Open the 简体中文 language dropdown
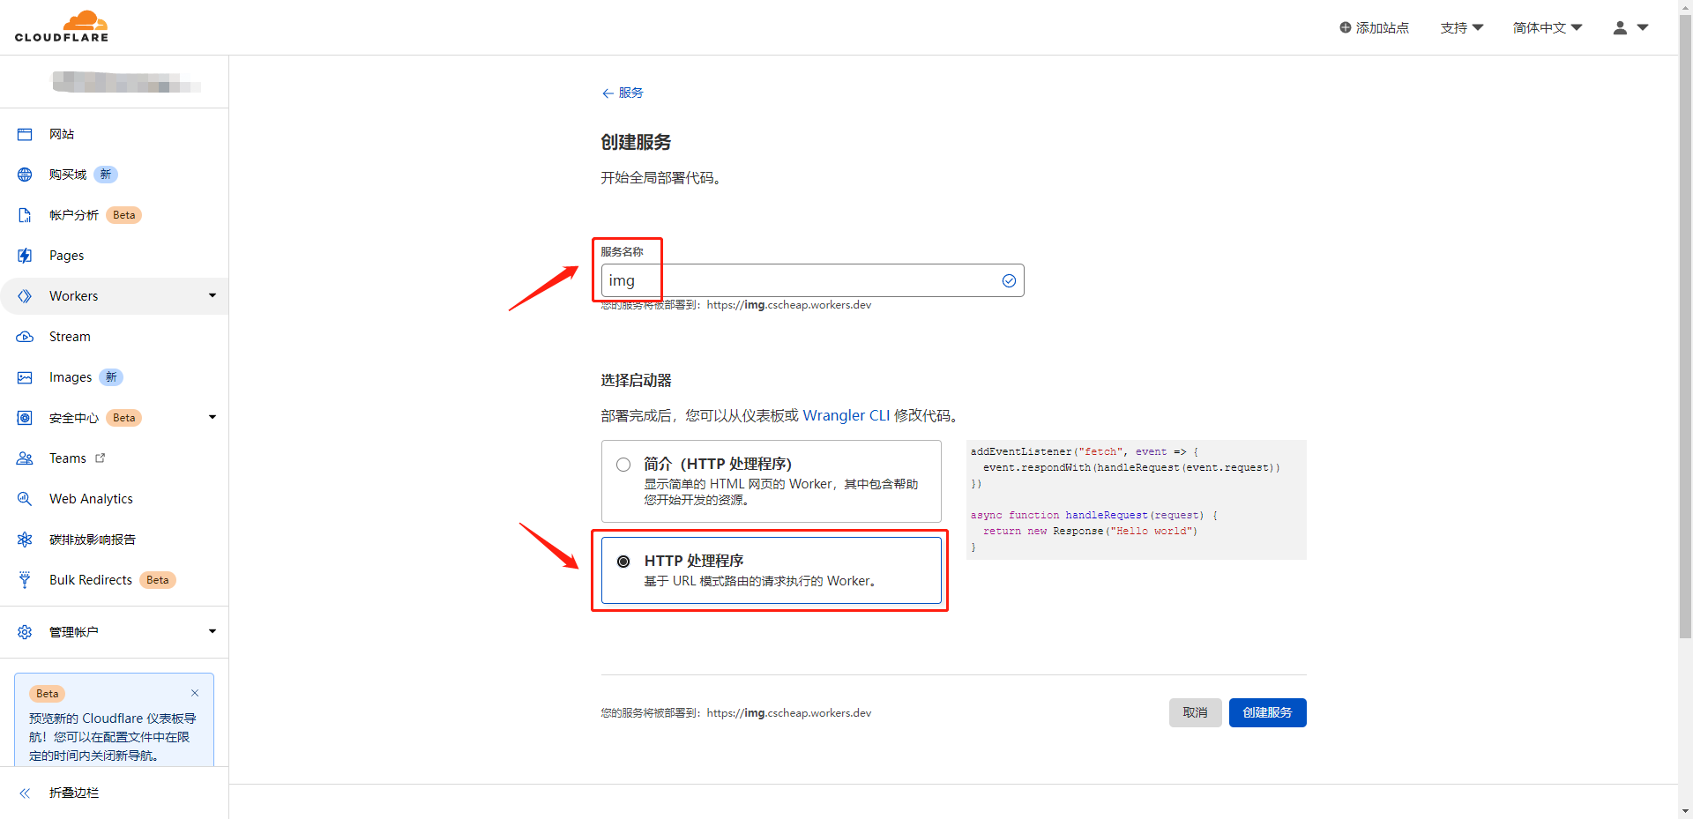Viewport: 1693px width, 819px height. point(1548,28)
